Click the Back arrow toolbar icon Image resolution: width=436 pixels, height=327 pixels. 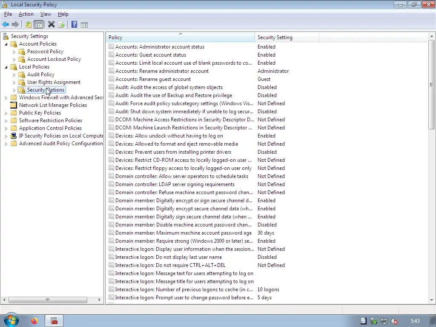(x=5, y=24)
